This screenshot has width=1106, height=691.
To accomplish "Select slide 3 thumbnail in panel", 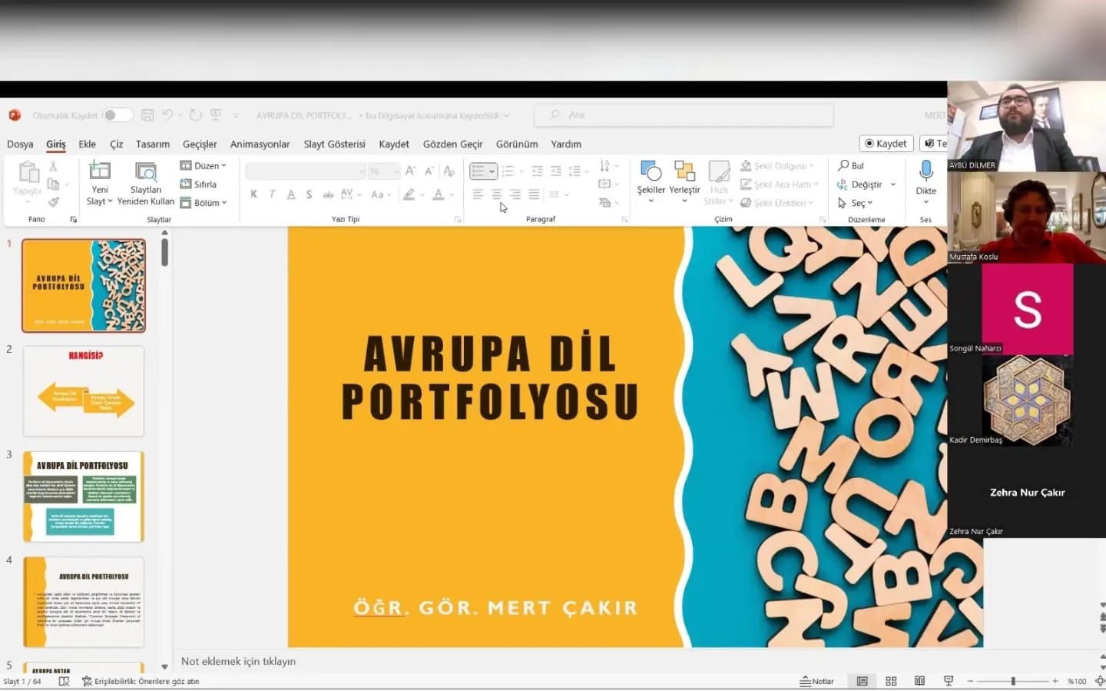I will tap(84, 497).
